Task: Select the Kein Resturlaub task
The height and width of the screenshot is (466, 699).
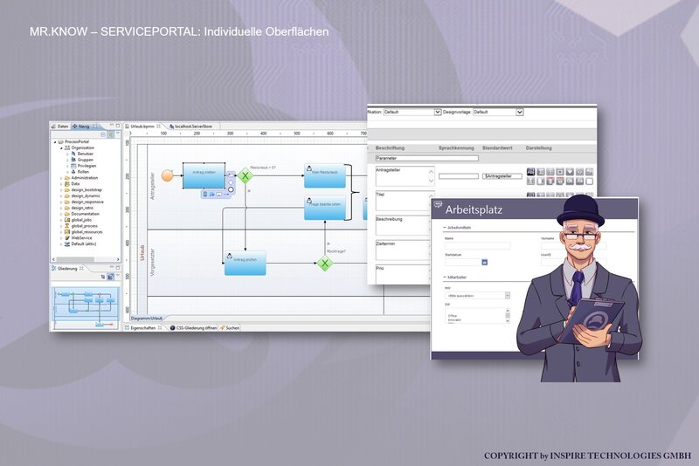Action: coord(324,175)
